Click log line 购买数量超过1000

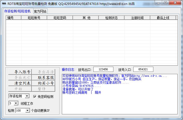95,83
